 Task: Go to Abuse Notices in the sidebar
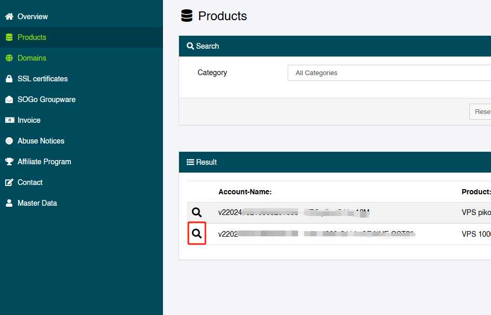pos(41,141)
